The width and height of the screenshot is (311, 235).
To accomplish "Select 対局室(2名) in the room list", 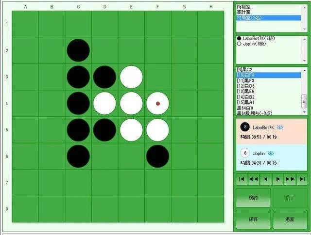I will pos(269,18).
